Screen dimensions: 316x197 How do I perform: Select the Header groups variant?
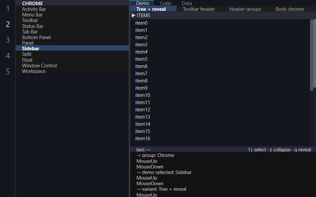click(245, 9)
